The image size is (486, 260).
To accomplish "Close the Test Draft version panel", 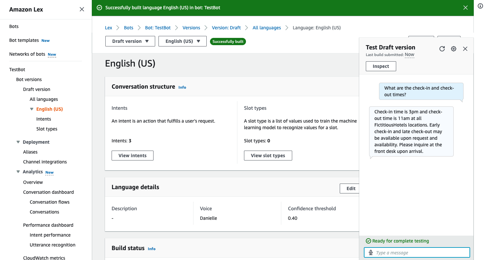I will pos(465,49).
